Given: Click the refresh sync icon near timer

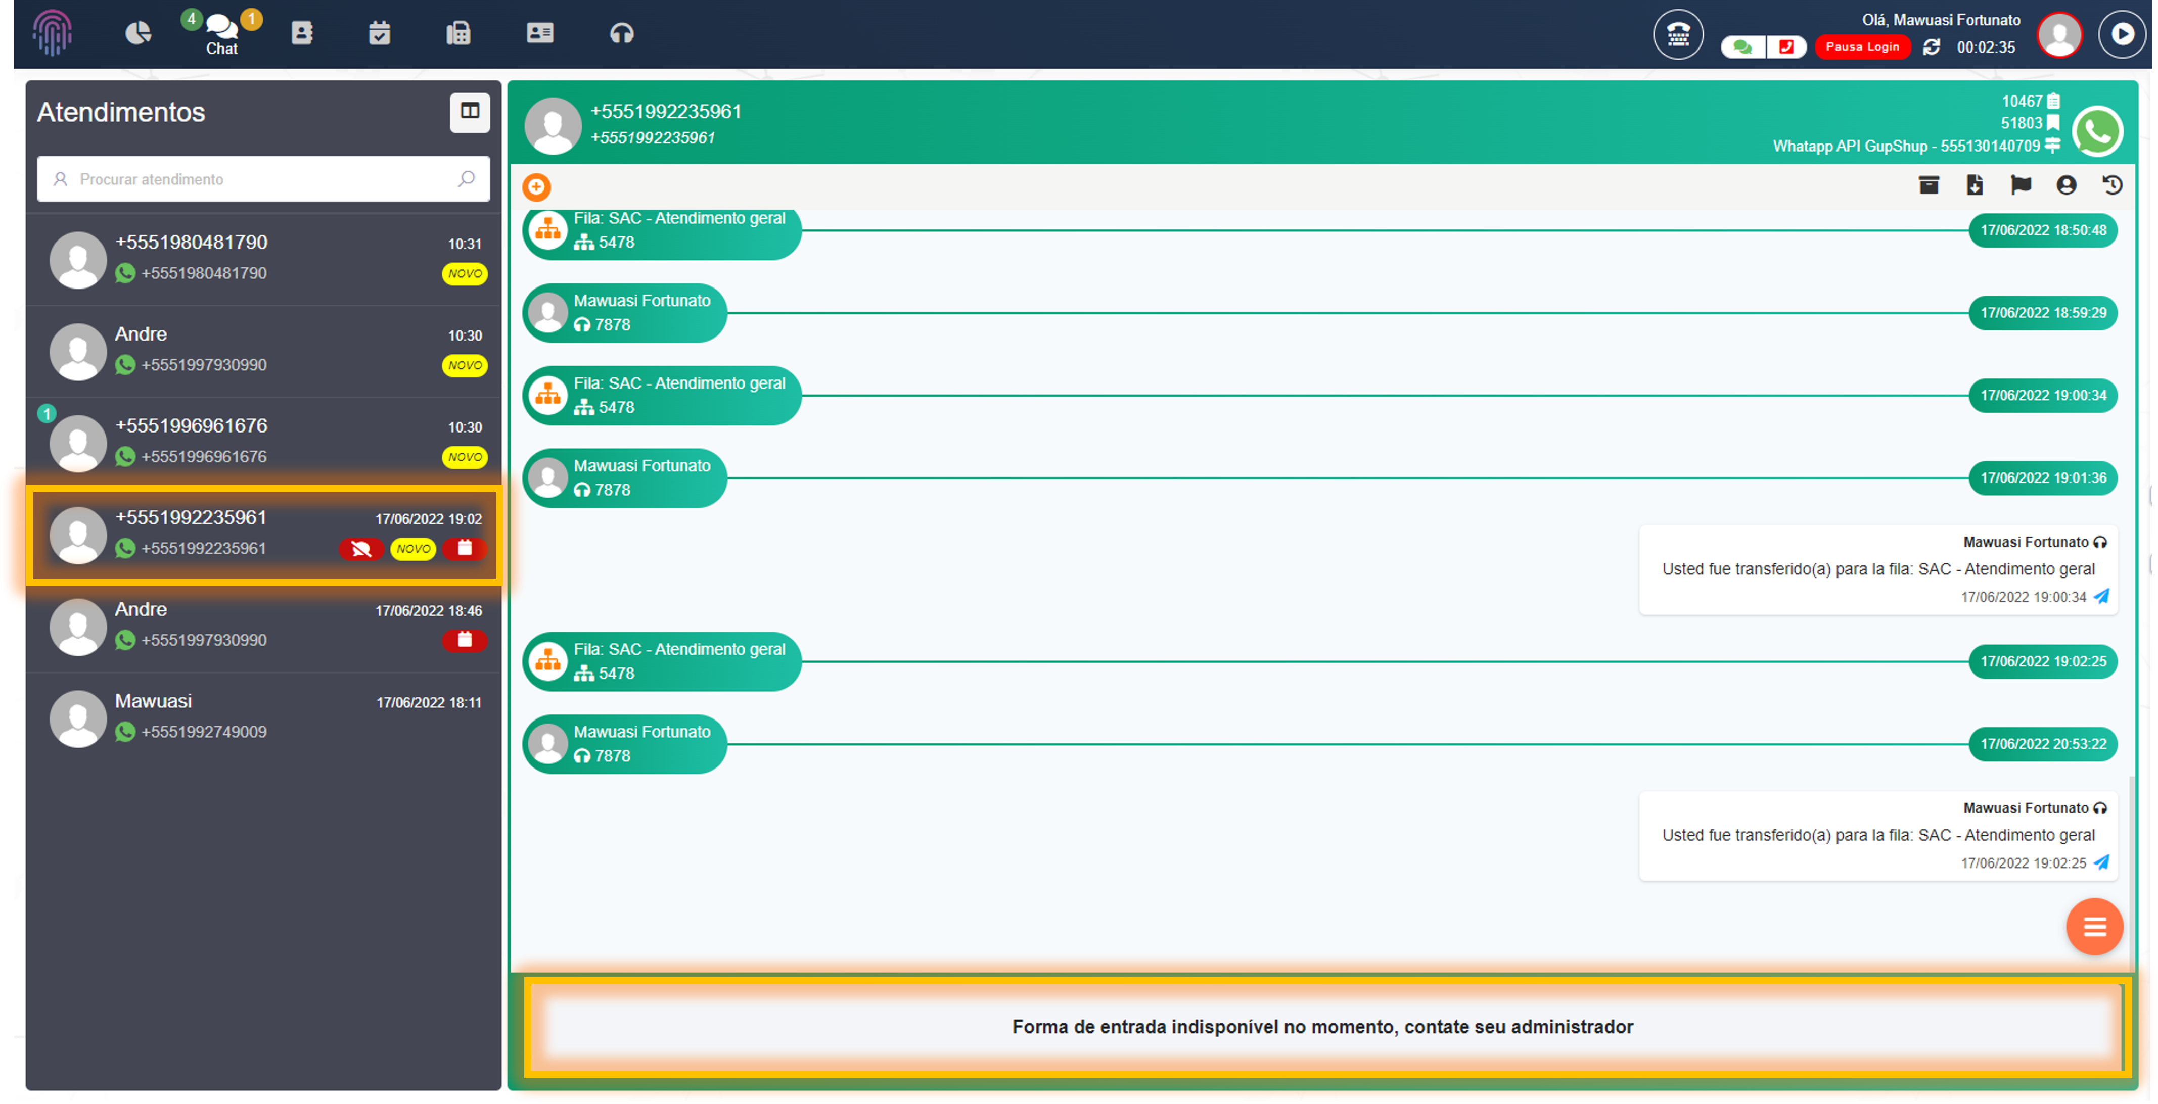Looking at the screenshot, I should 1932,47.
